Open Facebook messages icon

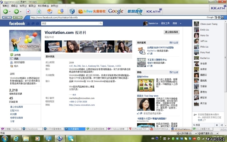click(33, 23)
